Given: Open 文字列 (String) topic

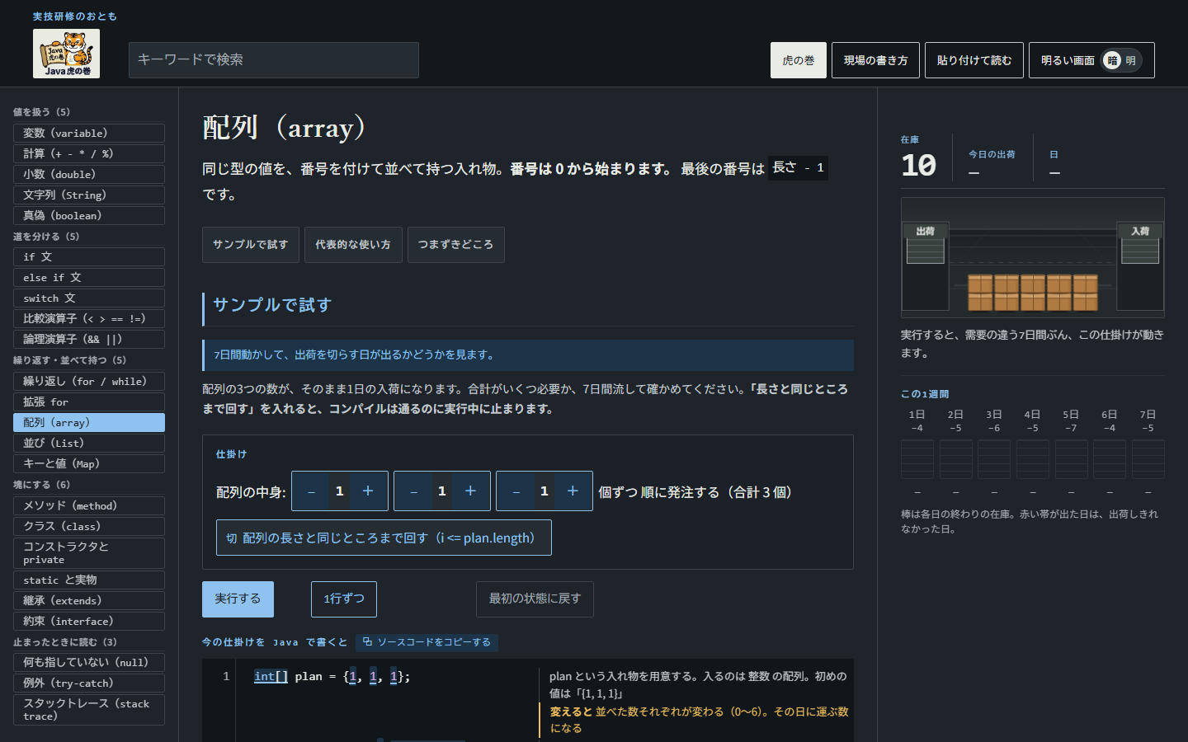Looking at the screenshot, I should [89, 195].
